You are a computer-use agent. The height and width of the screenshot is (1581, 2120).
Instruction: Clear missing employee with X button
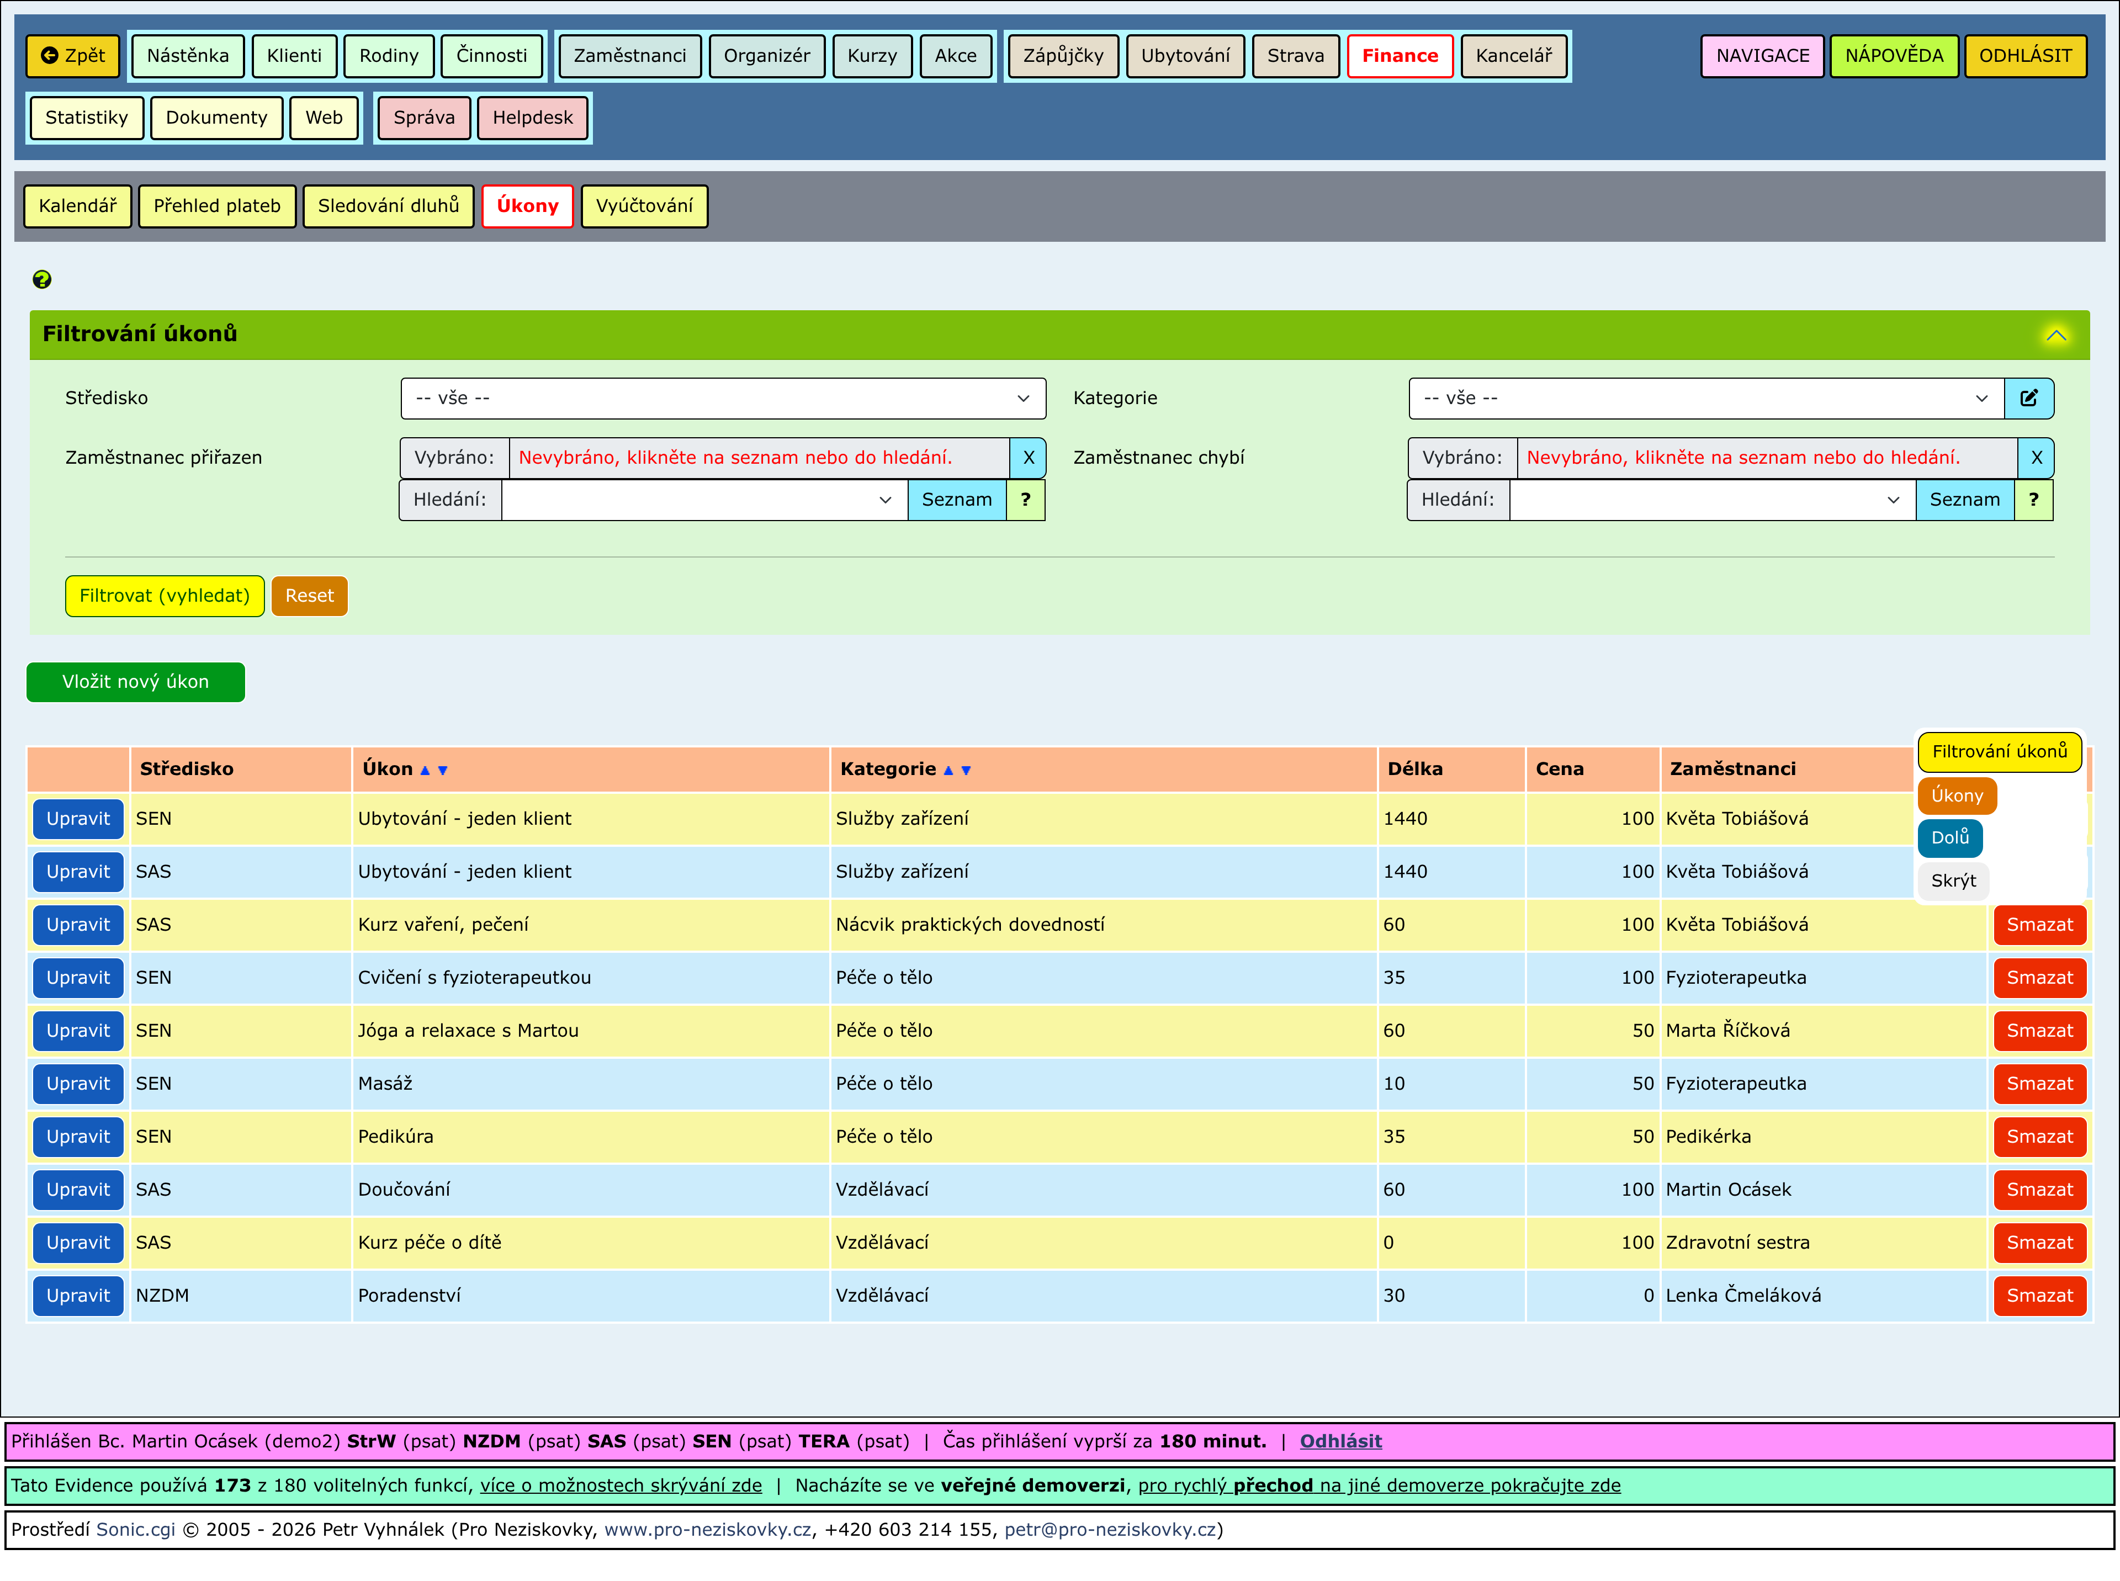tap(2036, 458)
